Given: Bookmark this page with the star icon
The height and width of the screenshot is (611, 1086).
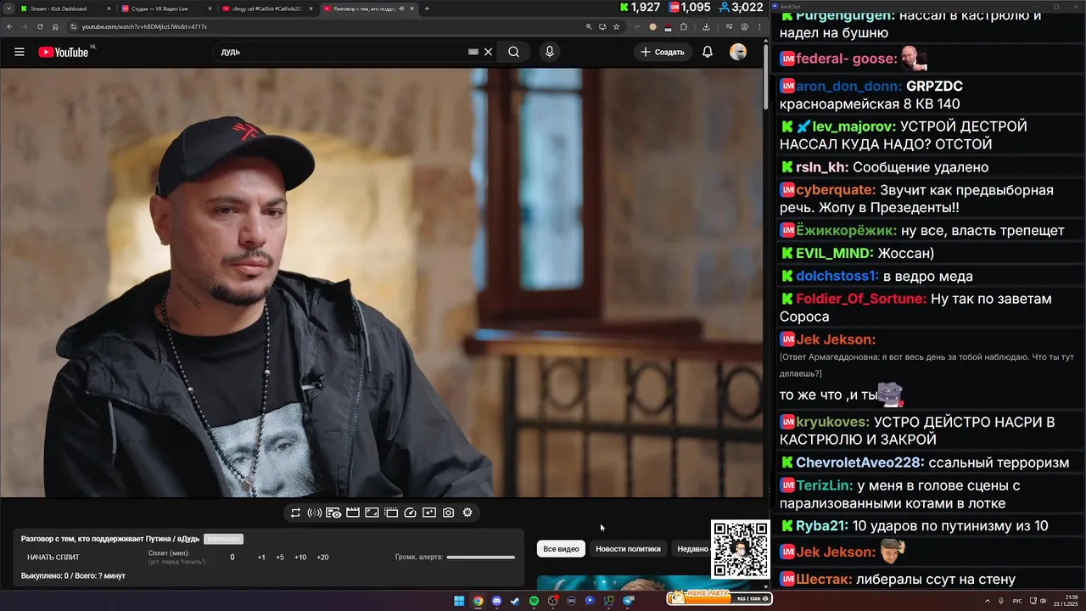Looking at the screenshot, I should coord(616,26).
